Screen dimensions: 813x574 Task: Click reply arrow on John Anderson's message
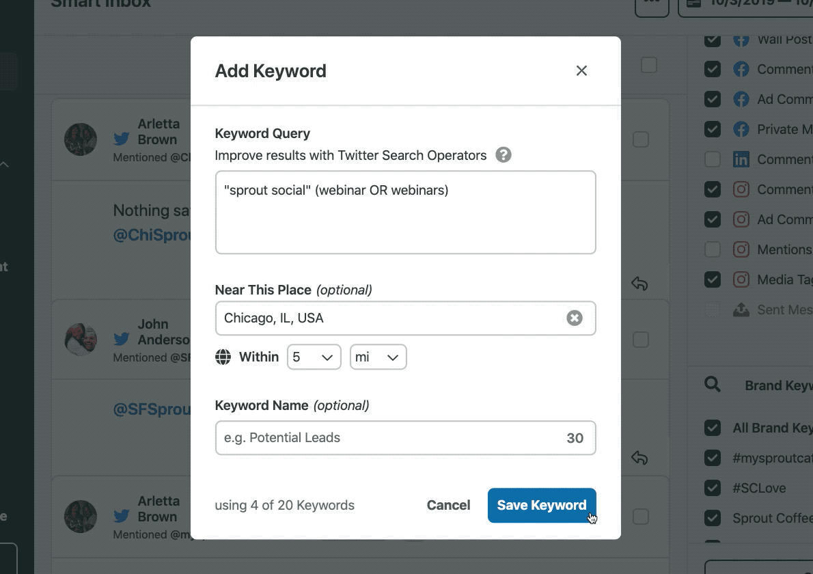click(639, 458)
